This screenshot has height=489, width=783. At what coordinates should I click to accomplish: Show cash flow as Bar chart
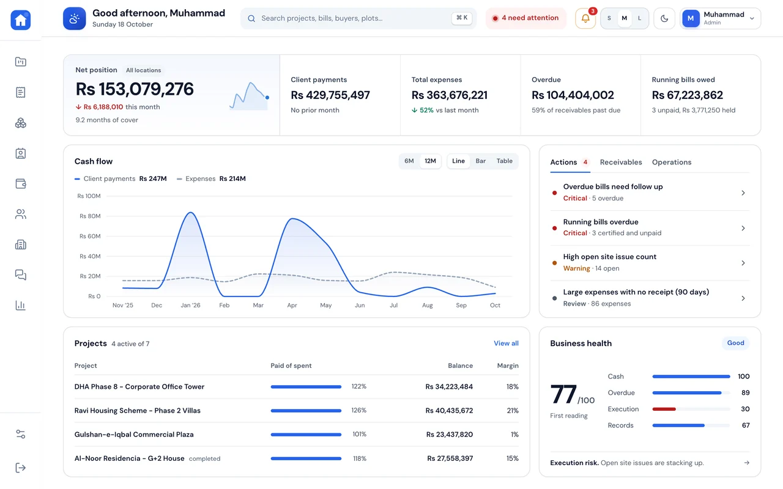click(481, 161)
